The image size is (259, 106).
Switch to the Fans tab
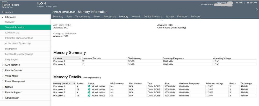click(x=69, y=17)
